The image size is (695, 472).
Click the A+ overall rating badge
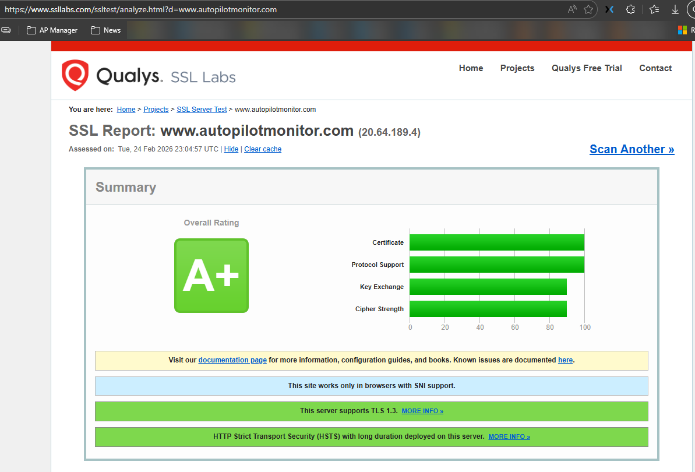coord(211,276)
